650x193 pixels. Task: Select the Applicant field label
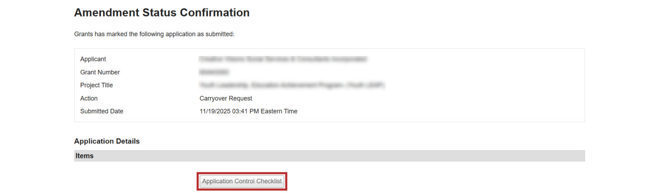(93, 59)
